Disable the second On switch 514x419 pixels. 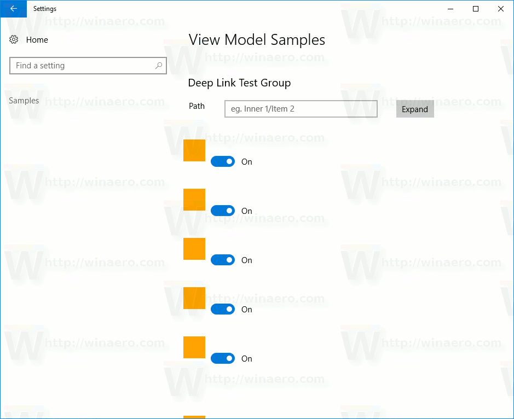tap(223, 211)
